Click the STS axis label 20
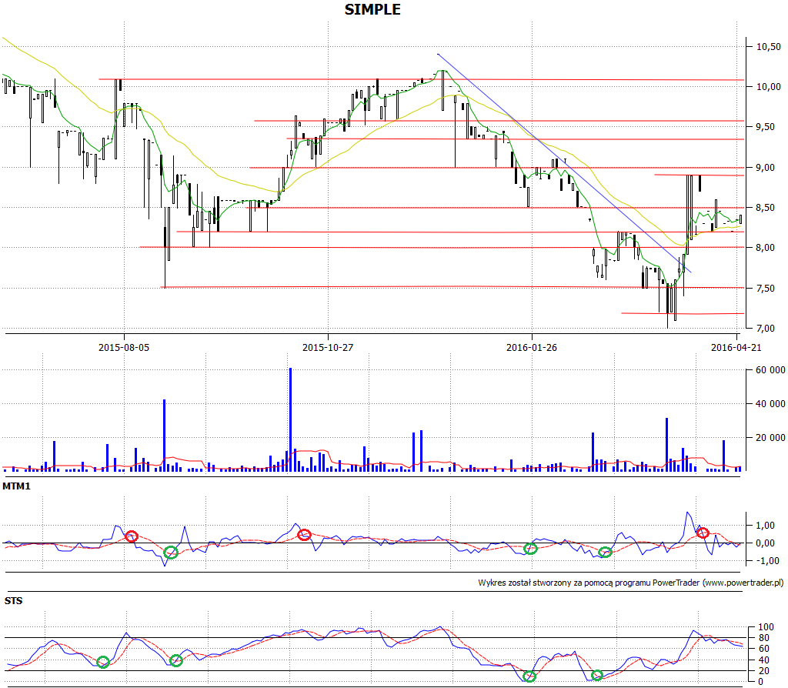This screenshot has width=788, height=688. point(764,671)
